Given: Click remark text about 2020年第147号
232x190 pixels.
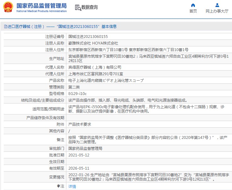Looking at the screenshot, I should [x=148, y=140].
